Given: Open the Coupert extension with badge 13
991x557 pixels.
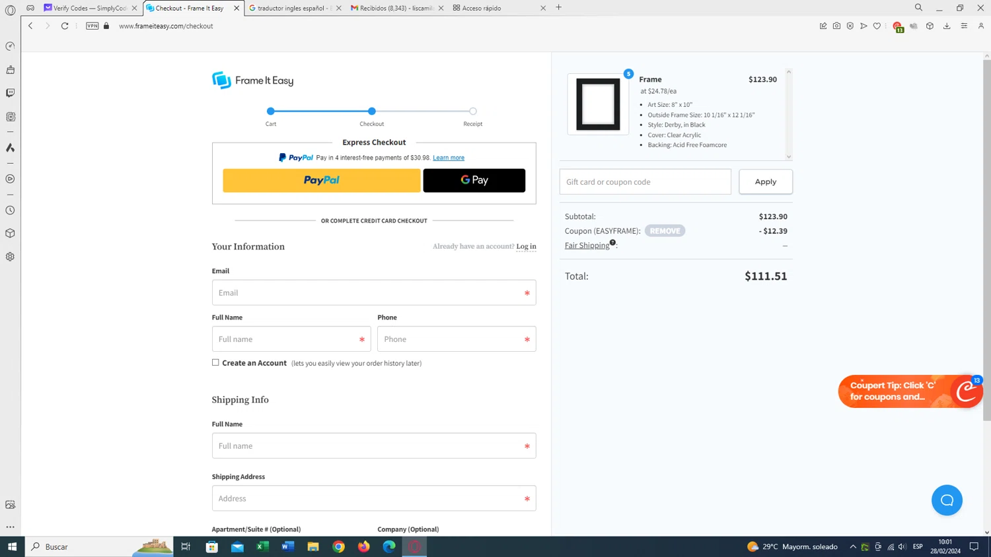Looking at the screenshot, I should 898,27.
